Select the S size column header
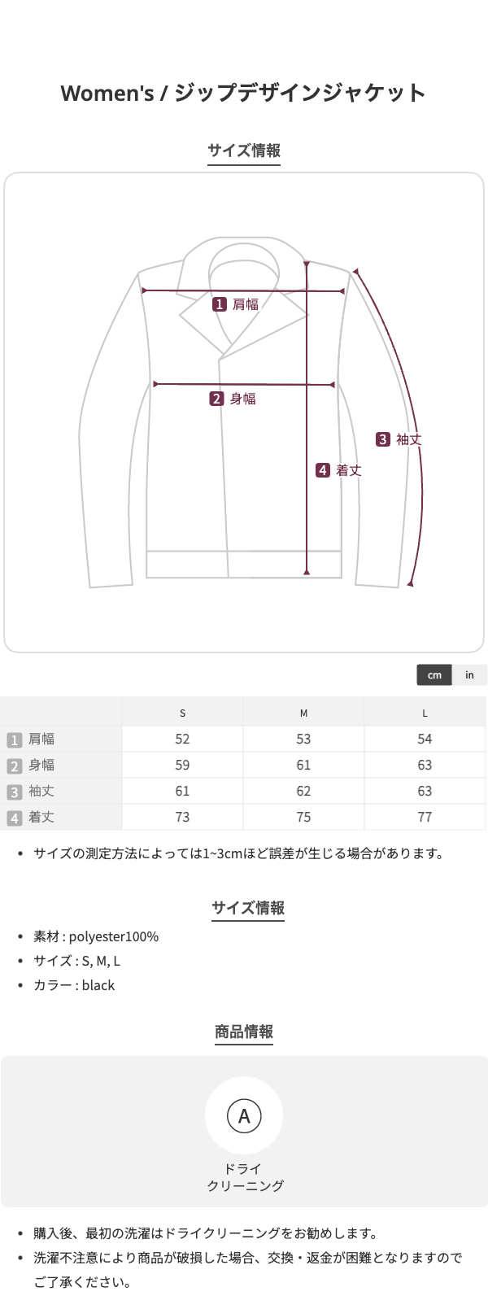This screenshot has height=1309, width=488. click(x=182, y=713)
